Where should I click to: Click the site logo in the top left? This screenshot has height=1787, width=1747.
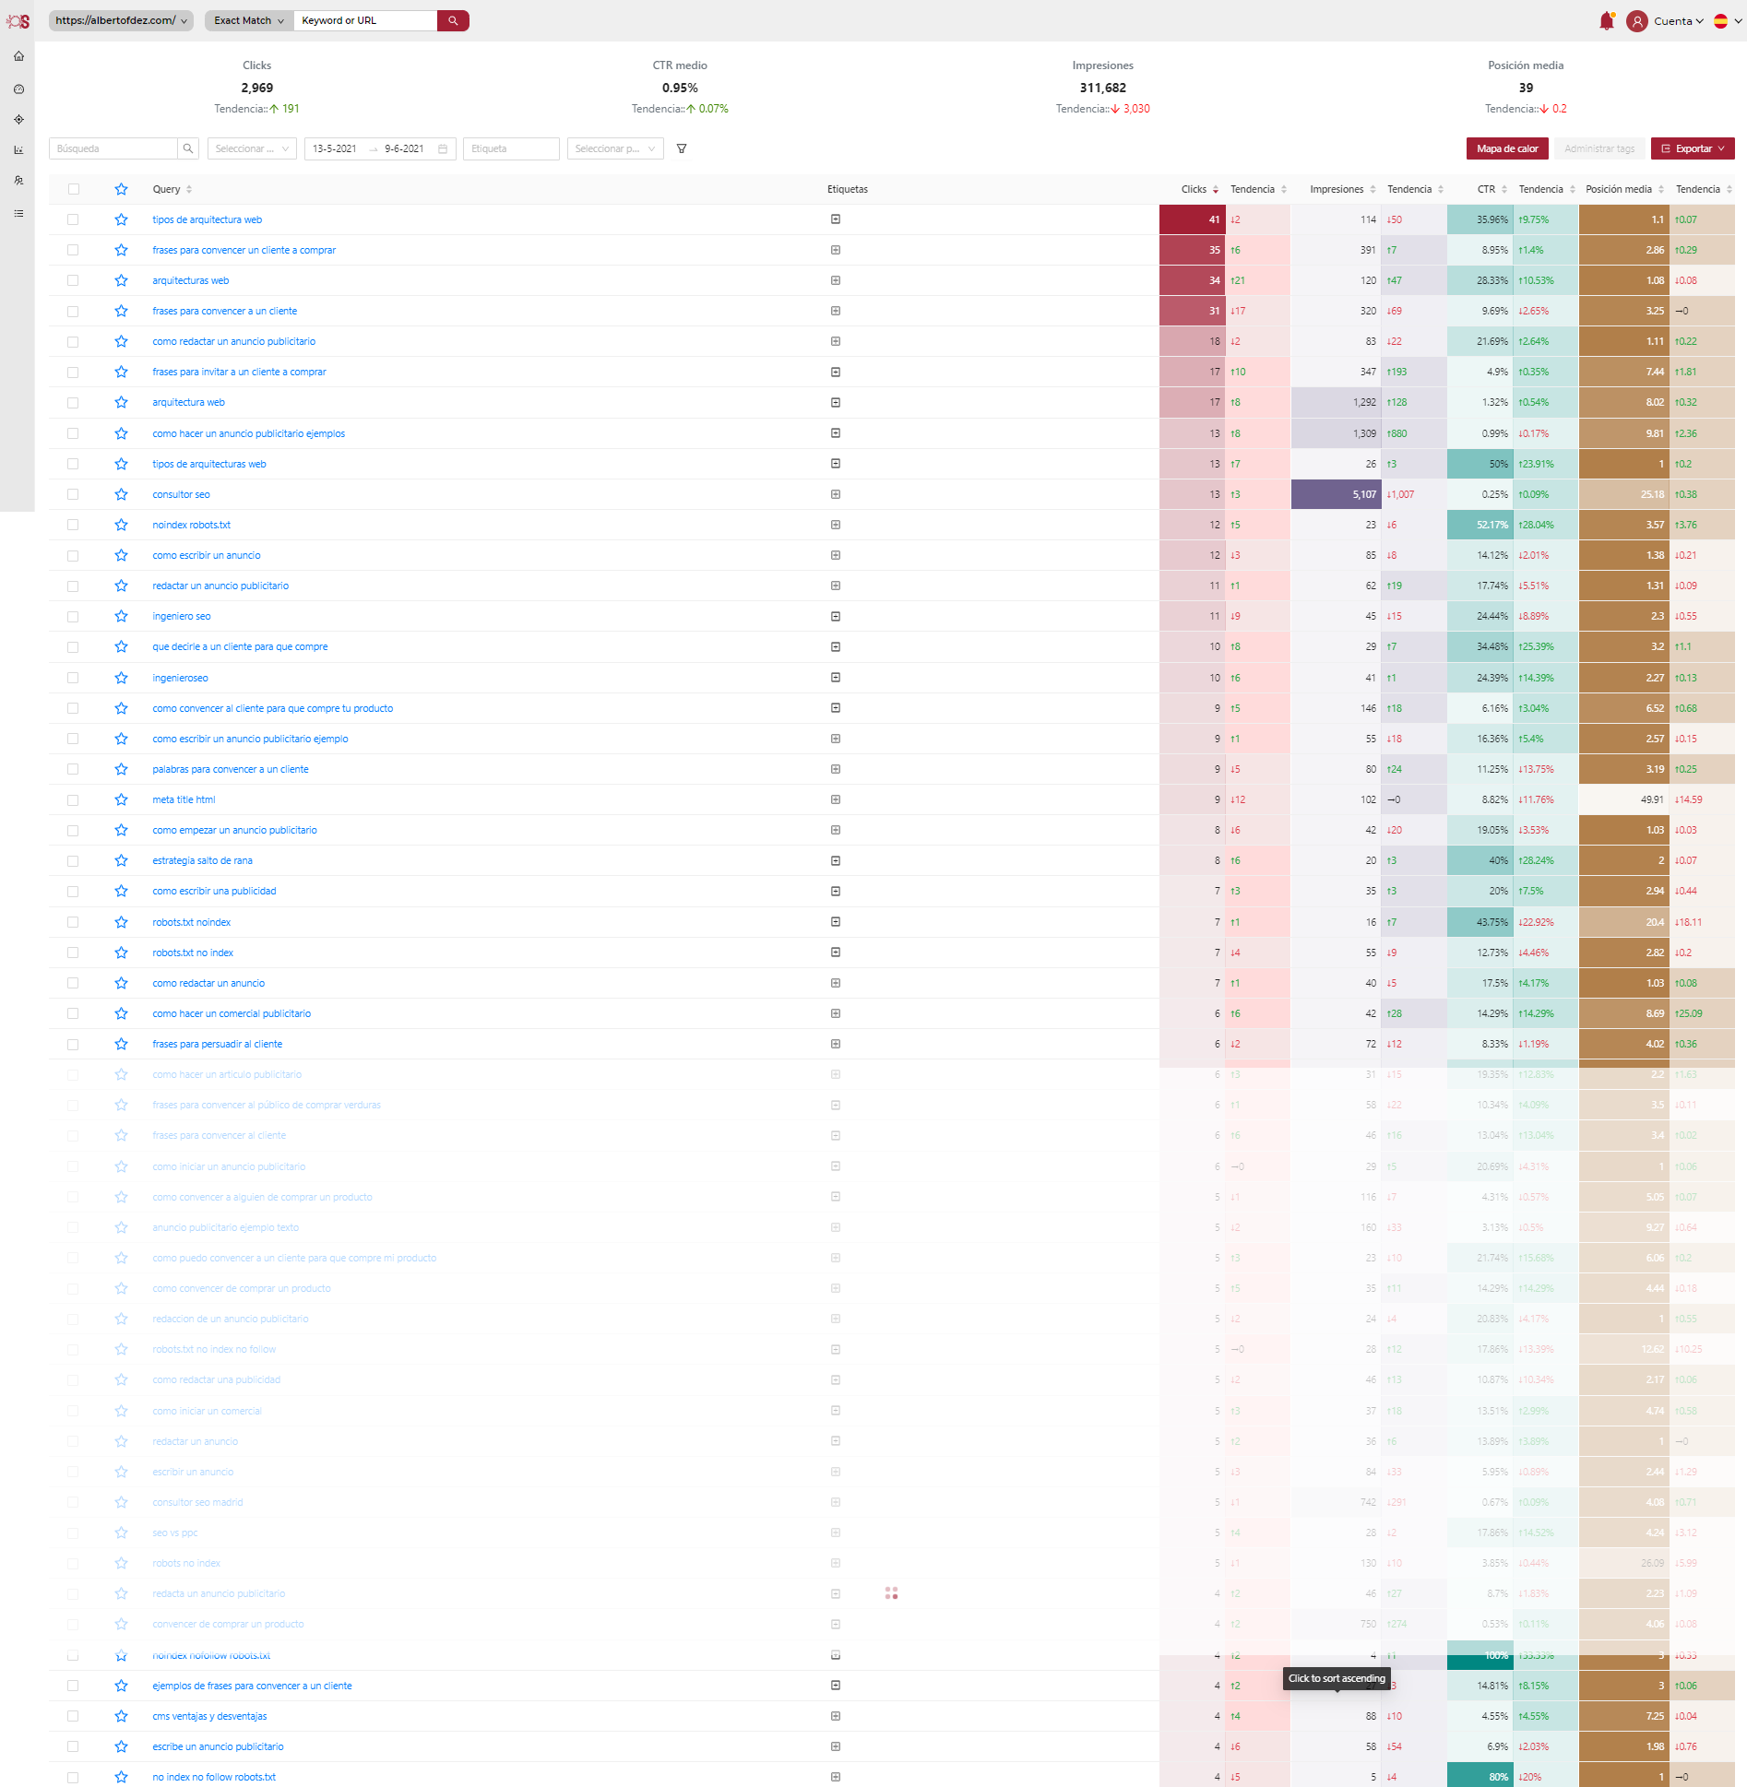coord(18,20)
